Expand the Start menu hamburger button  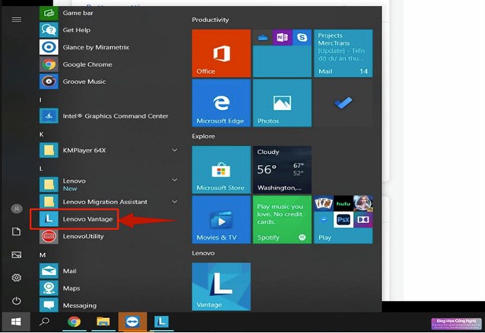tap(17, 20)
